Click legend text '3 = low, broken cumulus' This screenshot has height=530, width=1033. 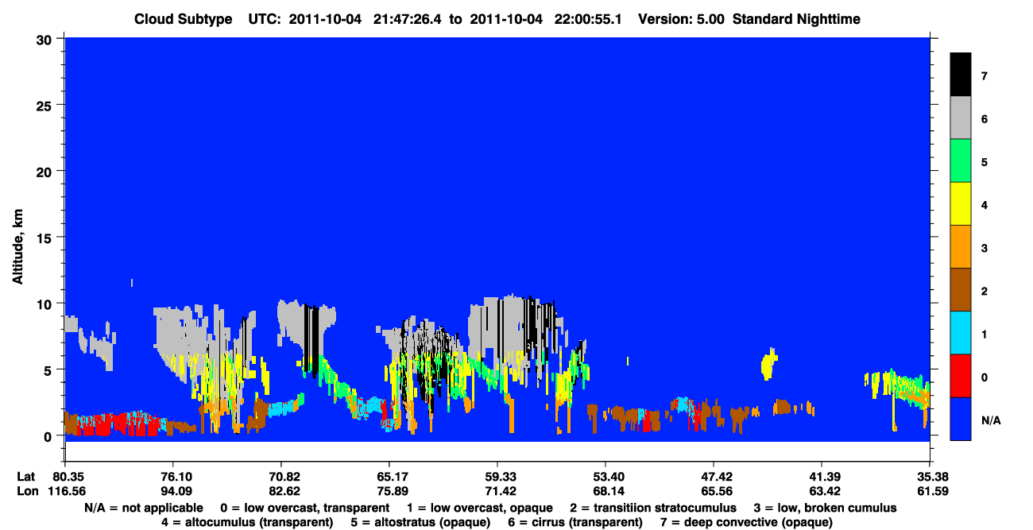[826, 508]
